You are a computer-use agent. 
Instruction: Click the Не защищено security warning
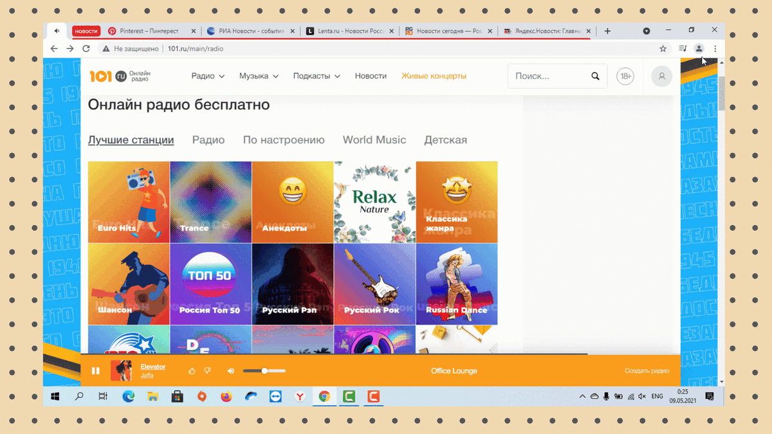pyautogui.click(x=131, y=49)
